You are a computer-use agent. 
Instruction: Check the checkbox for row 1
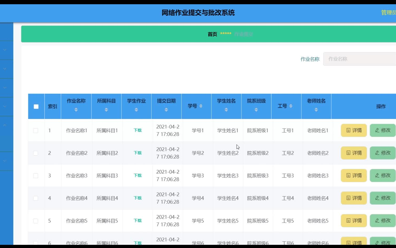tap(36, 130)
